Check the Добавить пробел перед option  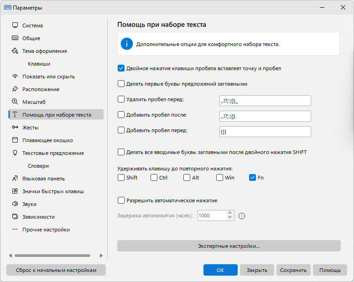tap(121, 130)
